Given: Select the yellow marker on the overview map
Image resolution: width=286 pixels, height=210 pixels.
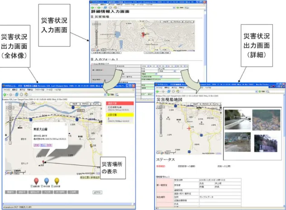Looking at the screenshot, I should 91,145.
